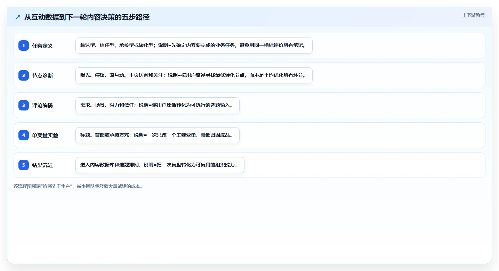
Task: Click the arrow icon beside the title
Action: coord(18,17)
